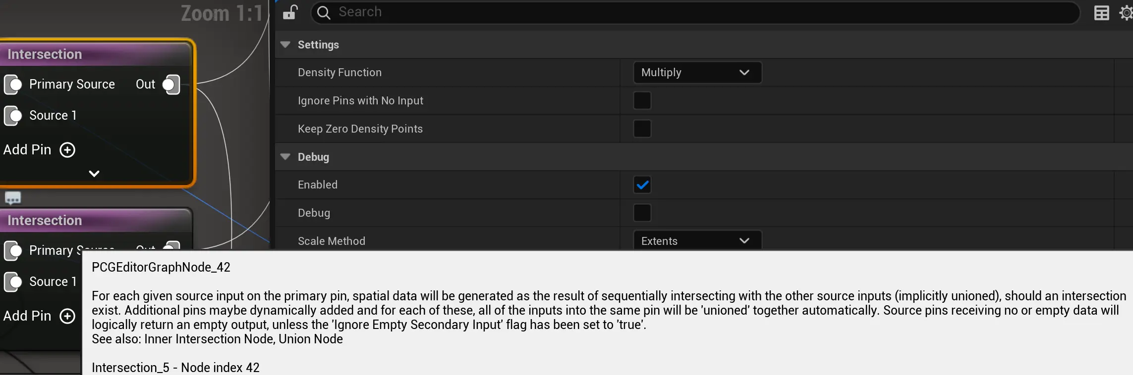Click Add Pin plus icon on selected node
Screen dimensions: 1133x375
(x=67, y=150)
